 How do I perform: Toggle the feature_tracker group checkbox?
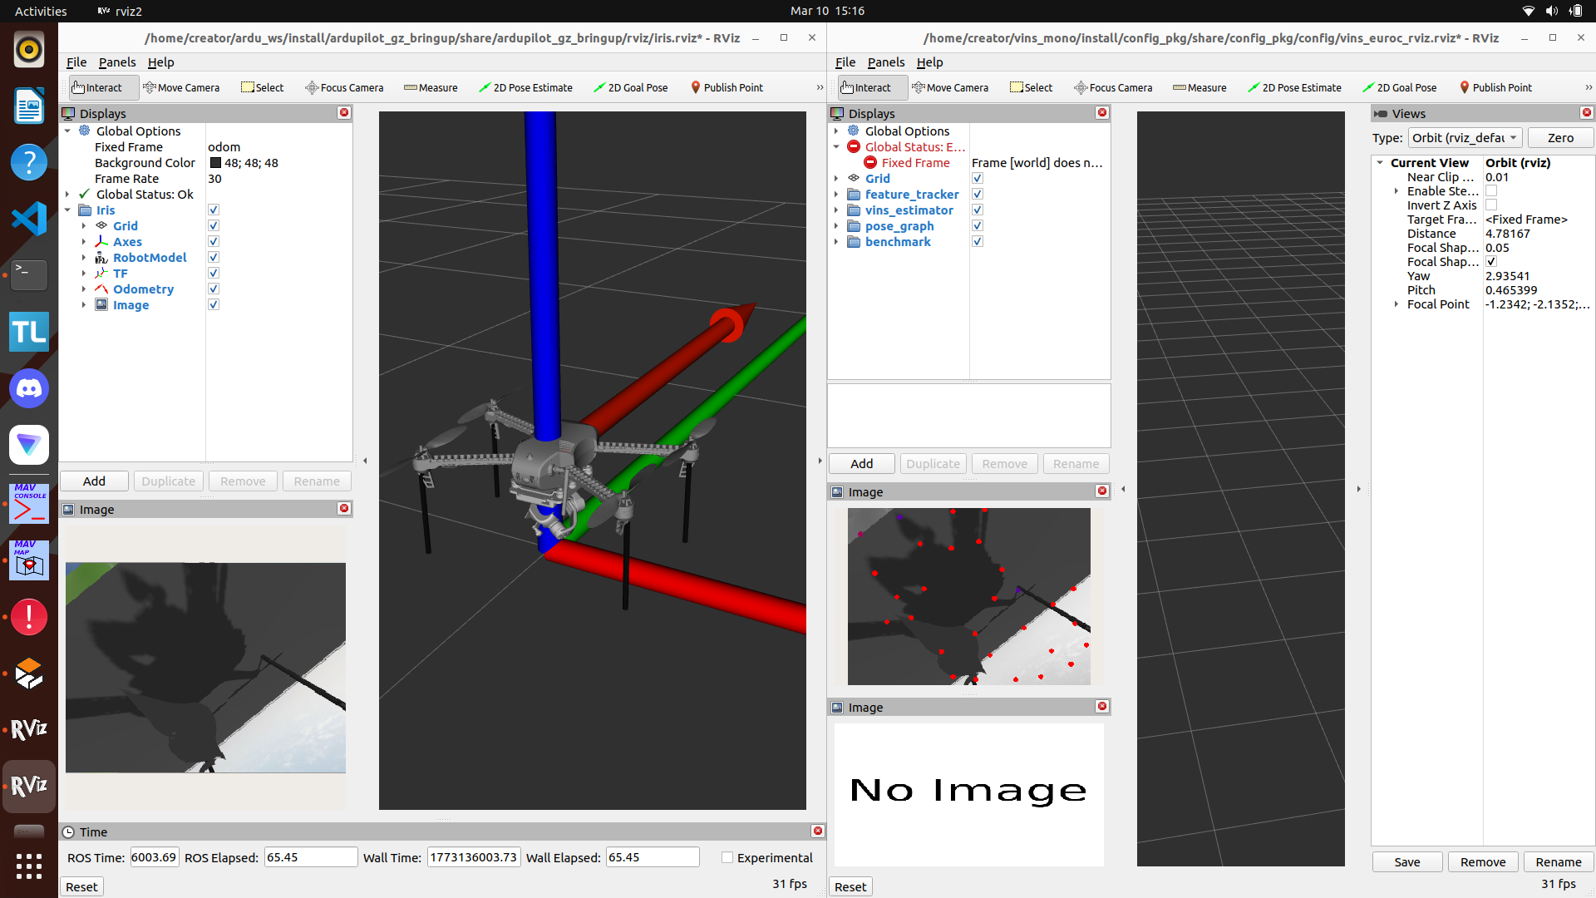point(978,195)
